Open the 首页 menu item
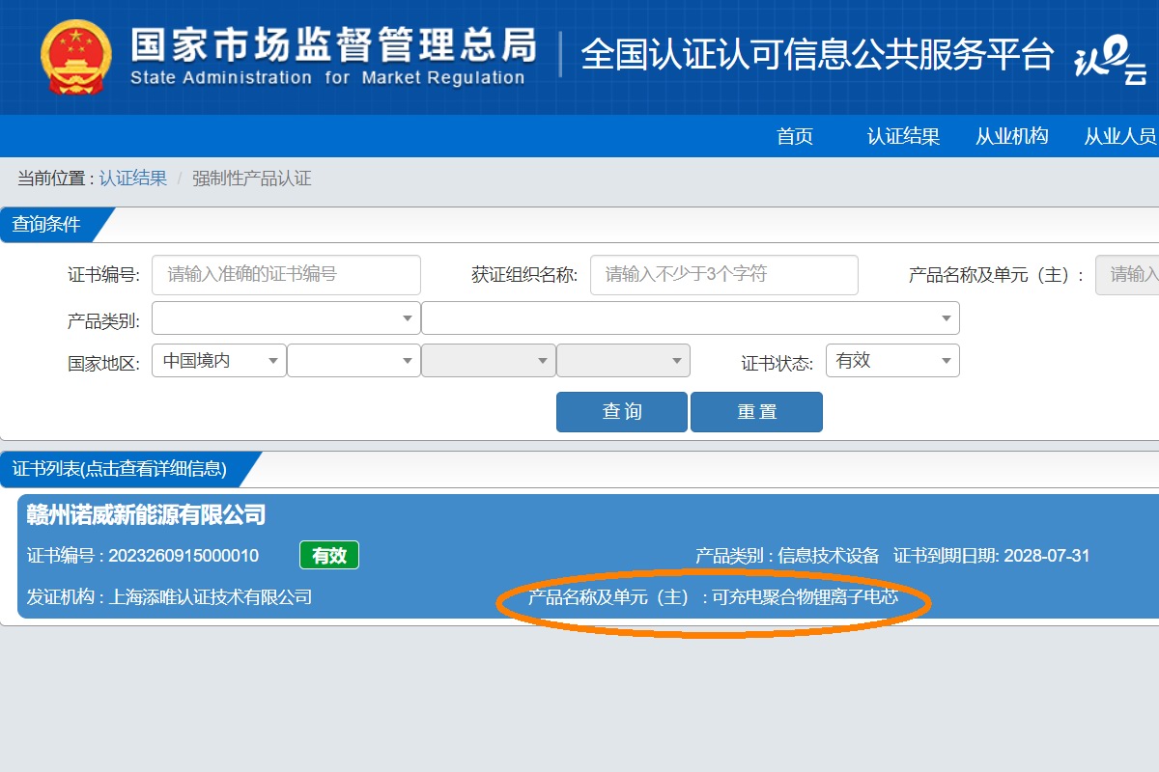Image resolution: width=1159 pixels, height=772 pixels. point(795,136)
